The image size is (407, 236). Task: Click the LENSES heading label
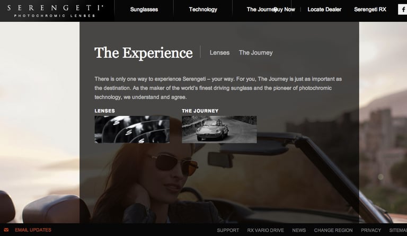104,111
